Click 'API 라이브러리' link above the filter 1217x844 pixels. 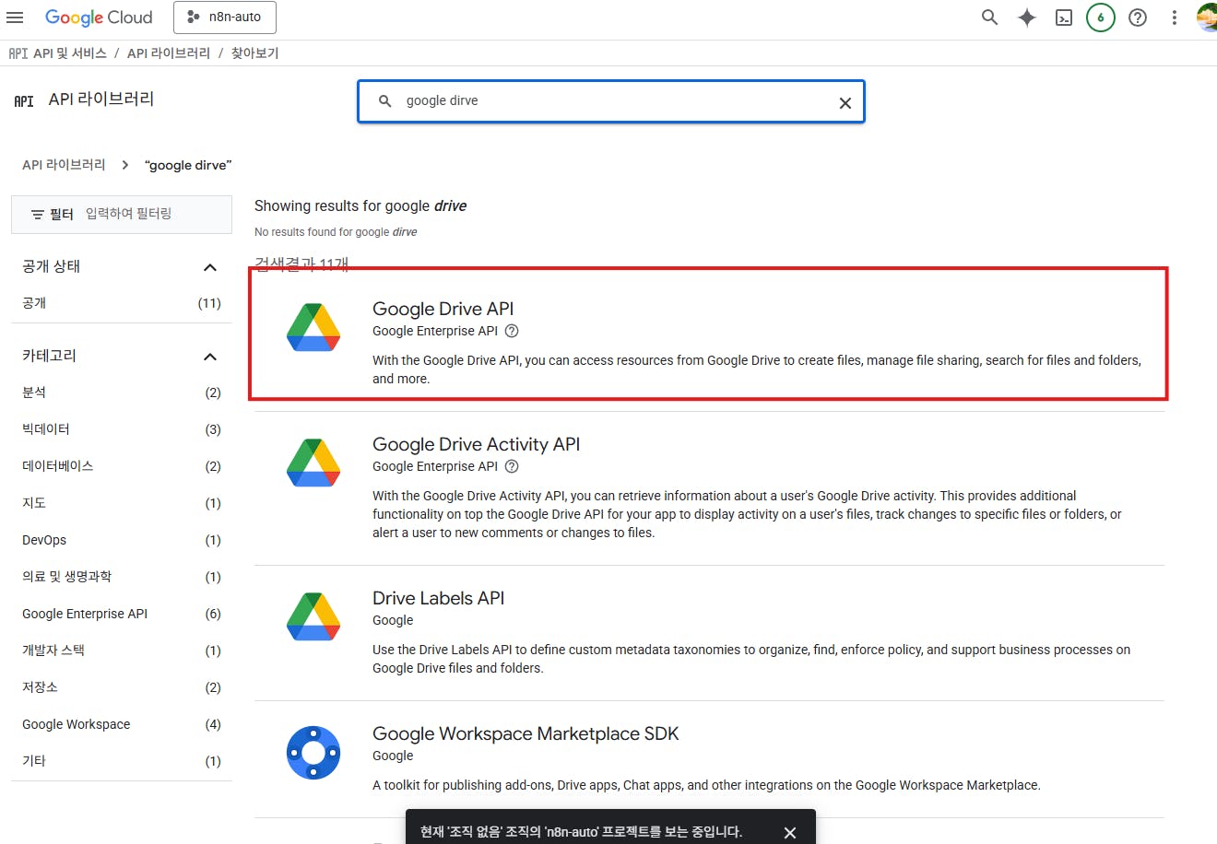click(64, 165)
